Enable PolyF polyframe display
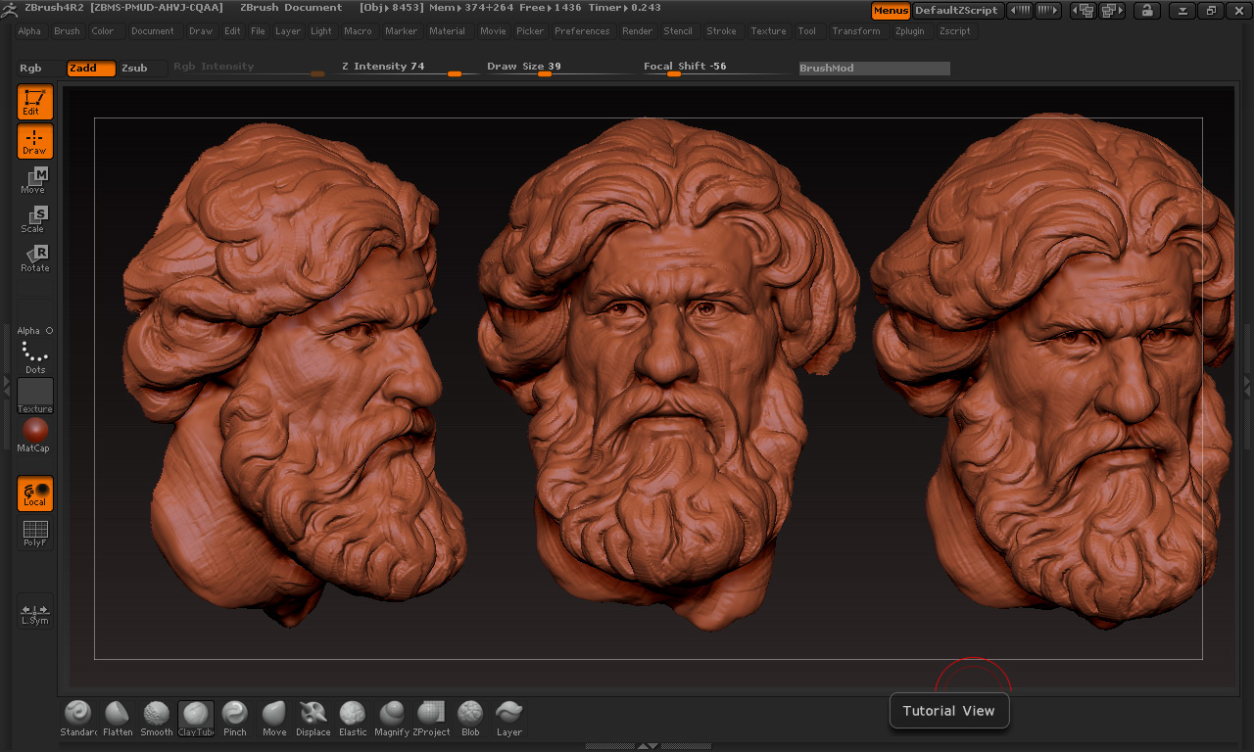Image resolution: width=1254 pixels, height=752 pixels. click(x=34, y=533)
